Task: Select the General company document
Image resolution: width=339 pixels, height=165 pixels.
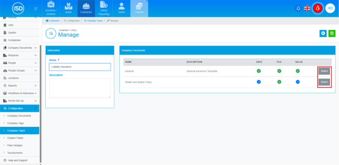Action: point(324,71)
